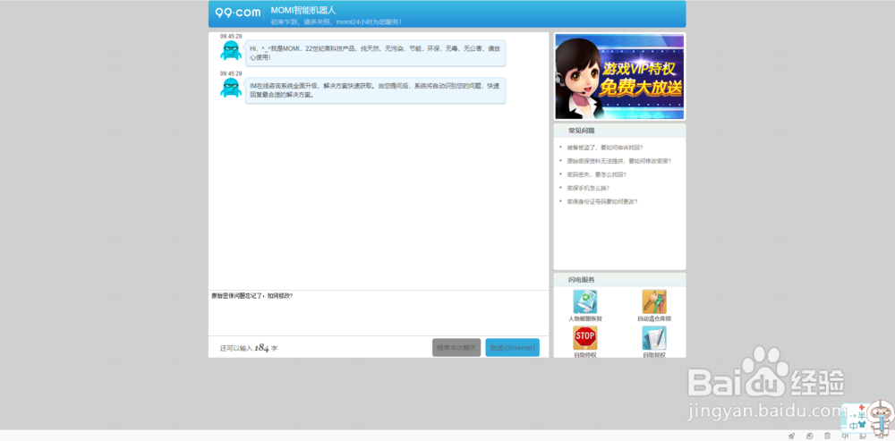Click the 'Hi, ^_^我是MOMI' chat message bubble
895x441 pixels.
click(x=376, y=53)
